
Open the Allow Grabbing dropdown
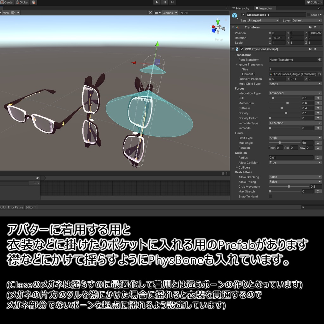pos(295,177)
